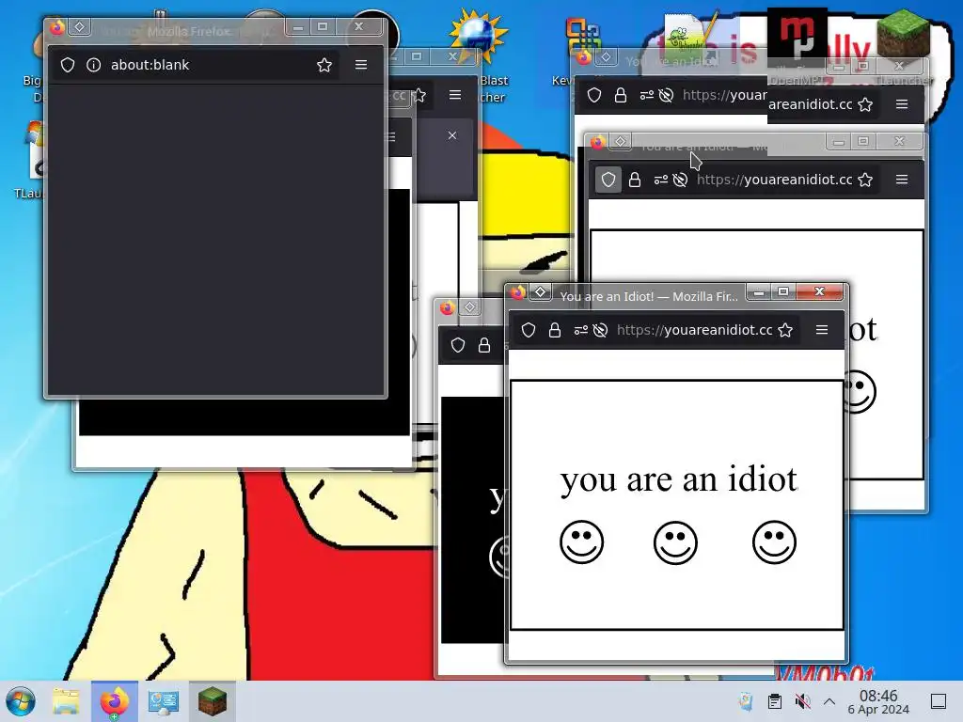Click the front Idiot window URL field
The height and width of the screenshot is (722, 963).
pos(694,330)
